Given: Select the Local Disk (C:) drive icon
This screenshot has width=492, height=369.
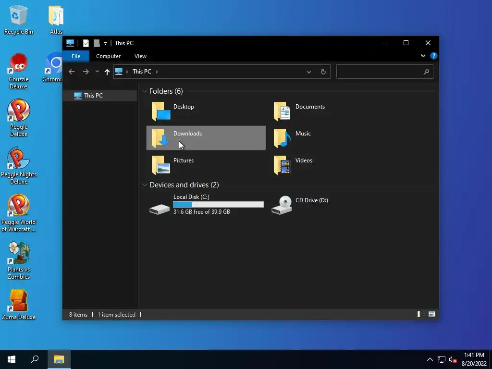Looking at the screenshot, I should (x=160, y=209).
